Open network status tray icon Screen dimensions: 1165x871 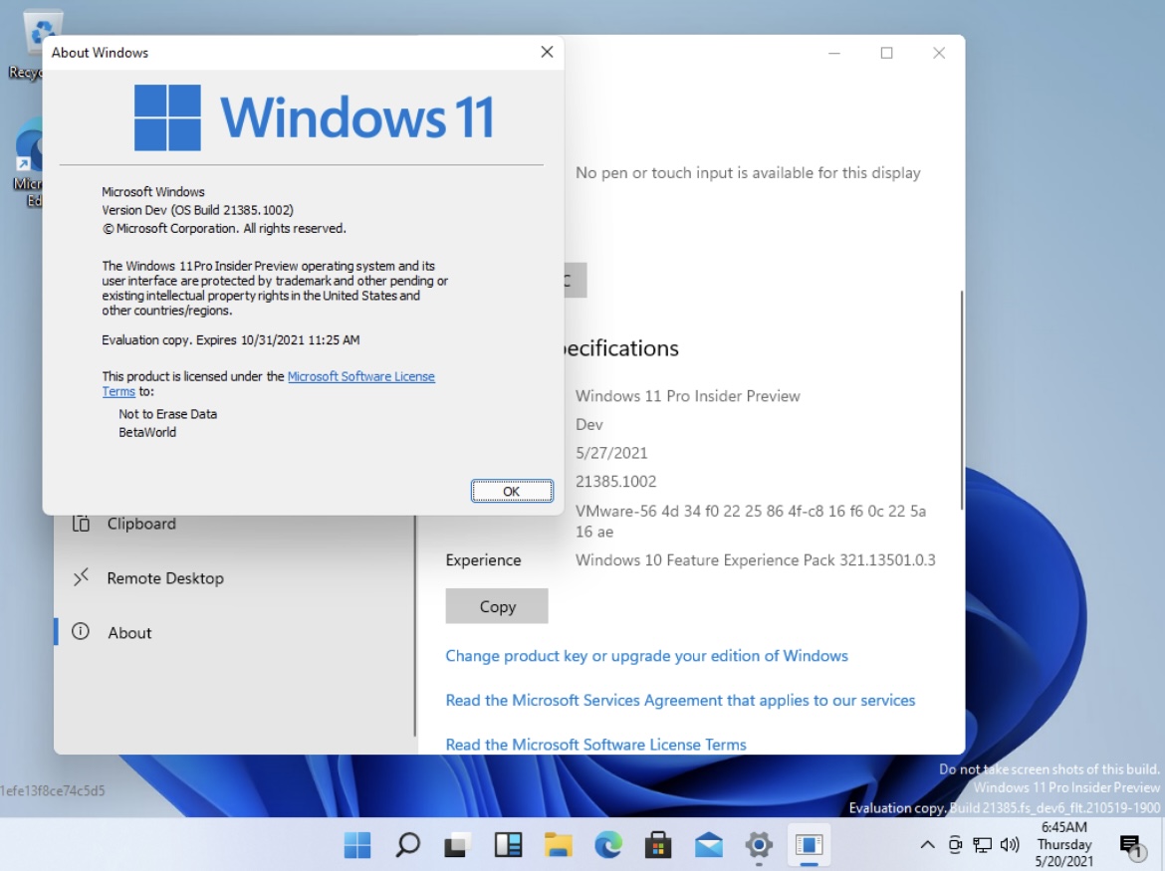coord(982,844)
